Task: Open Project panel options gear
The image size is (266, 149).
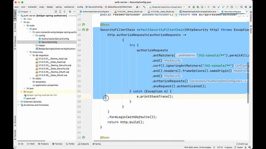Action: [70, 12]
